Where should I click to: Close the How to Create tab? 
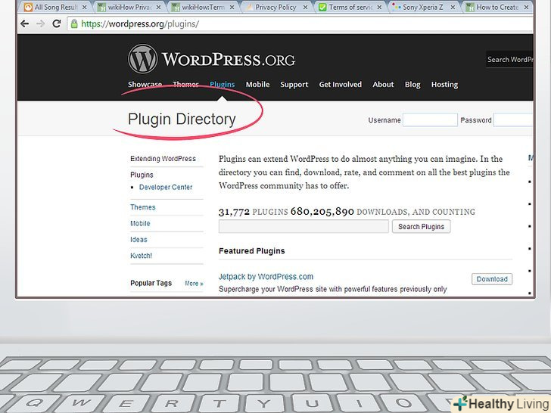point(526,7)
